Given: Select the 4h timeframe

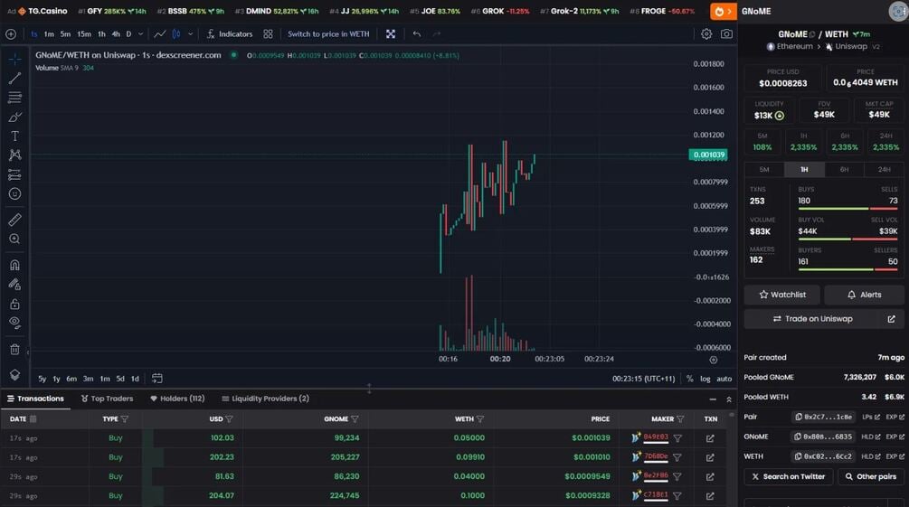Looking at the screenshot, I should point(116,34).
